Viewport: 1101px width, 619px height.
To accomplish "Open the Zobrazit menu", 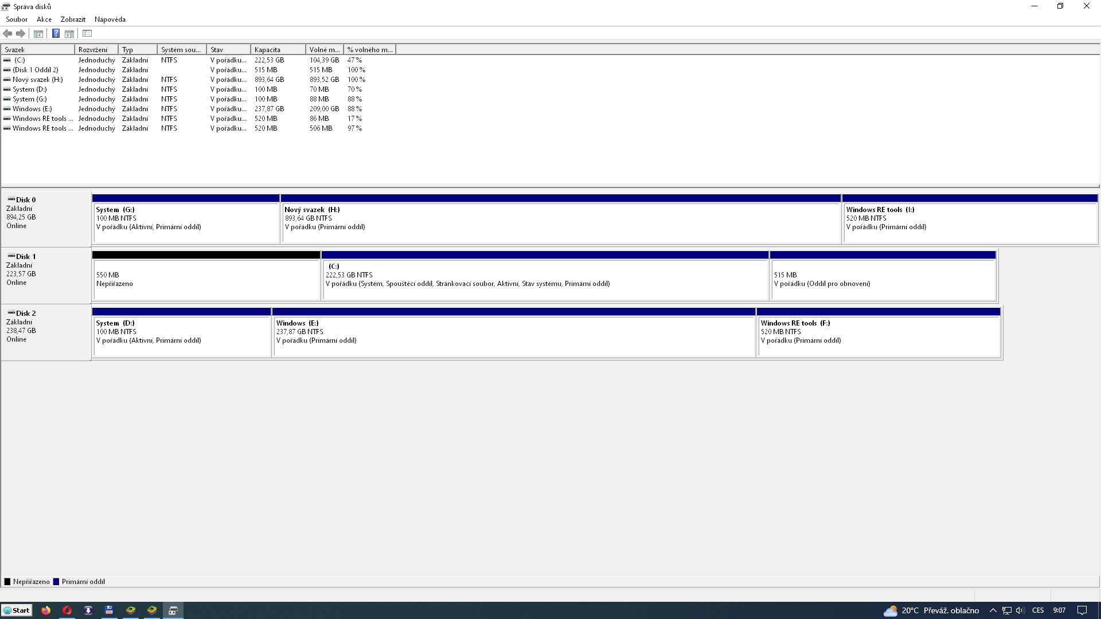I will click(73, 19).
